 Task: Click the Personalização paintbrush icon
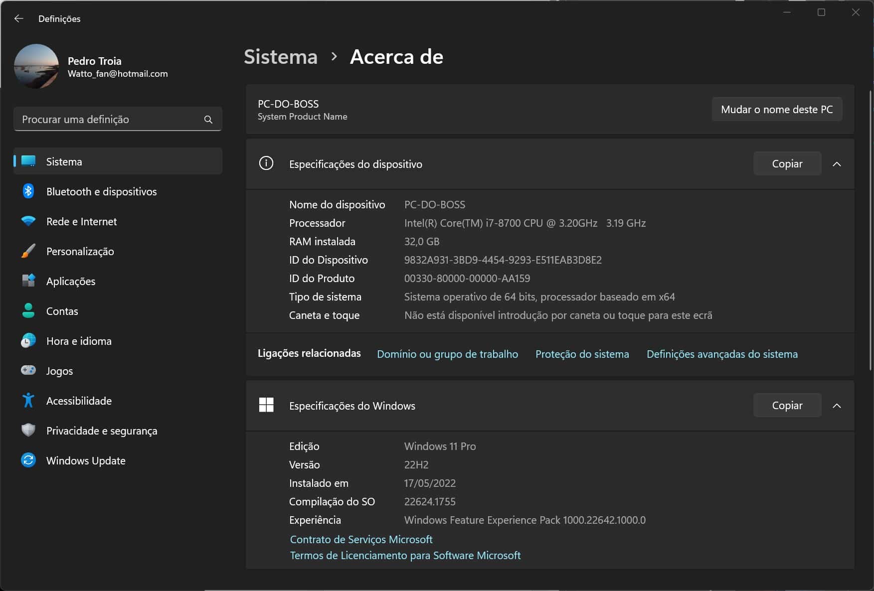tap(28, 251)
